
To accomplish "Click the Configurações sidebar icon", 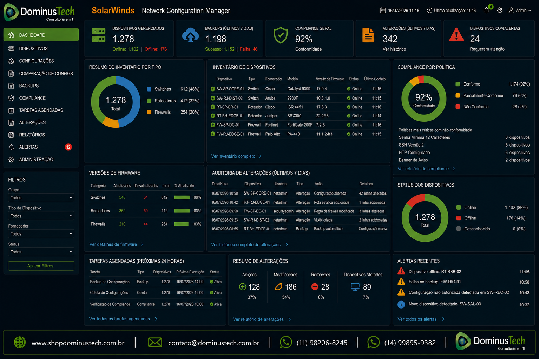I will 11,61.
